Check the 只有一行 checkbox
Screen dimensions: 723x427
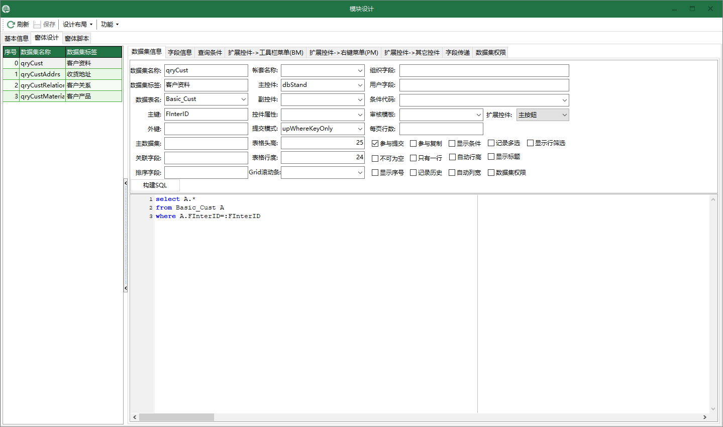point(413,158)
